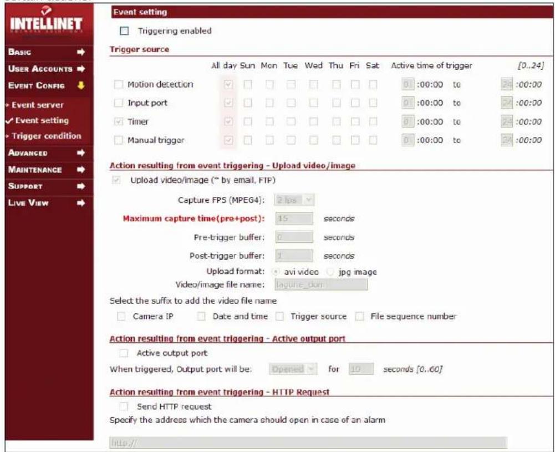555x452 pixels.
Task: Check the File sequence number suffix
Action: point(359,316)
